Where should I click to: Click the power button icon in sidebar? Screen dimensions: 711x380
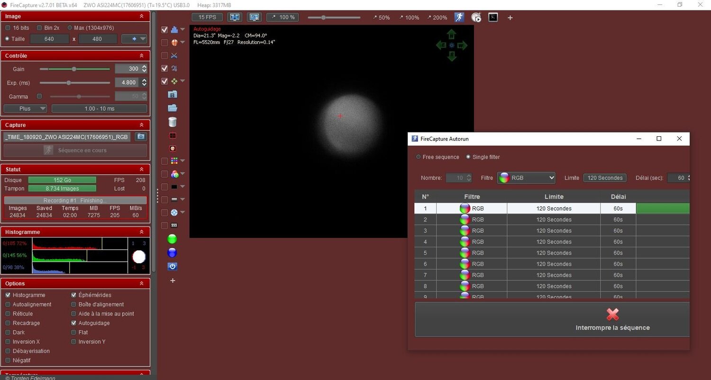172,266
